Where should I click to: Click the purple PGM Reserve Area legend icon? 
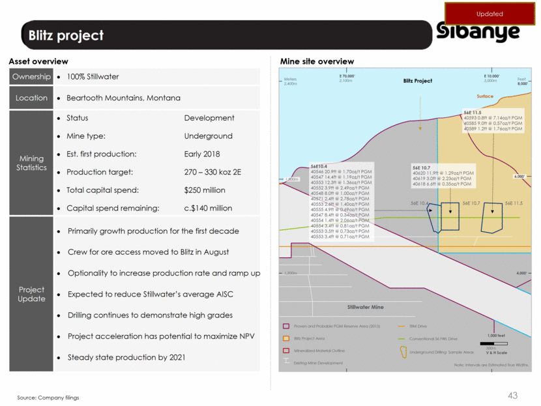click(285, 326)
